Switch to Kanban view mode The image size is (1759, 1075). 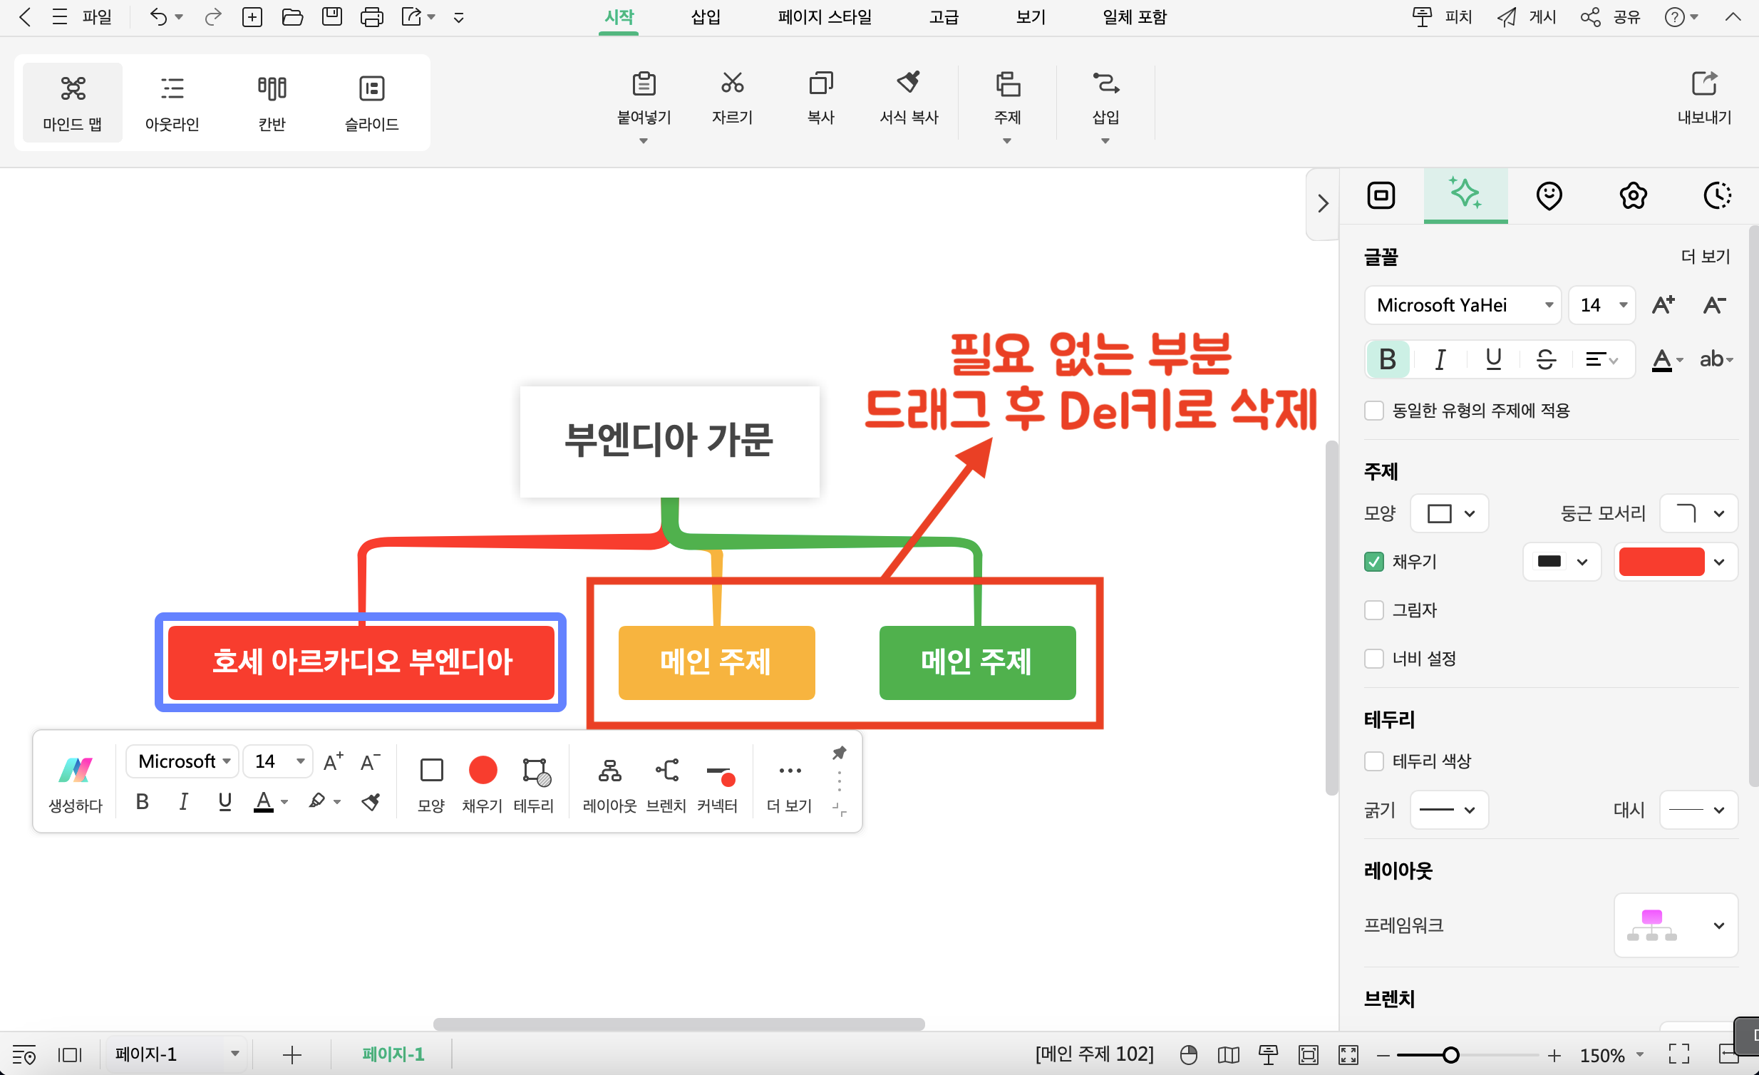coord(272,103)
